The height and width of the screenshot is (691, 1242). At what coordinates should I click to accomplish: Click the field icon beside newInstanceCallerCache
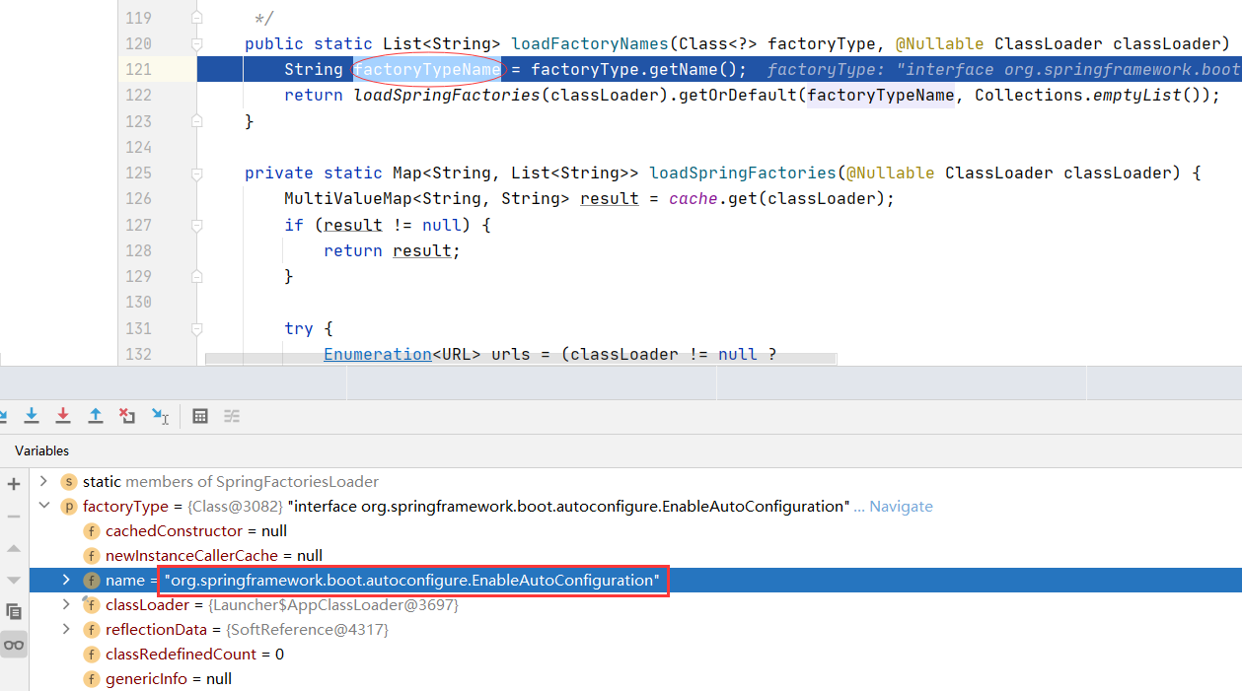92,556
